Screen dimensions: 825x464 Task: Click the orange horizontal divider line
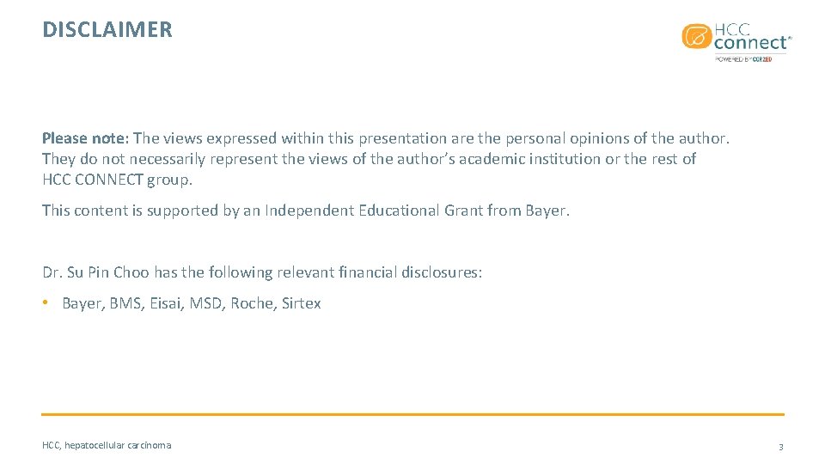coord(412,414)
